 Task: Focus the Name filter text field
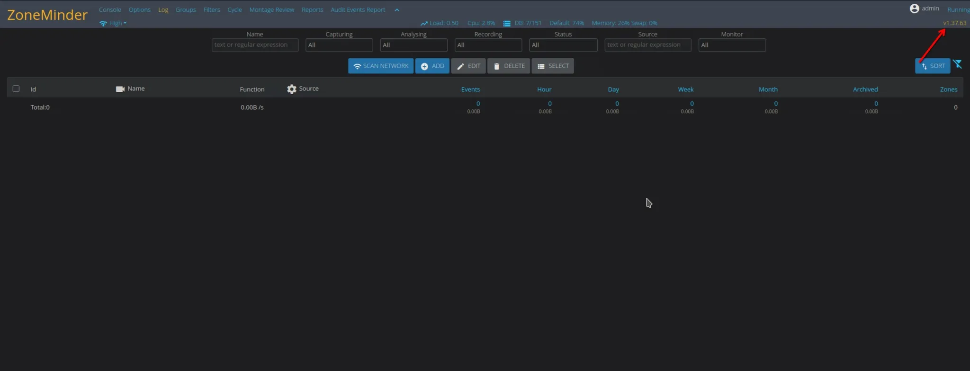(255, 45)
